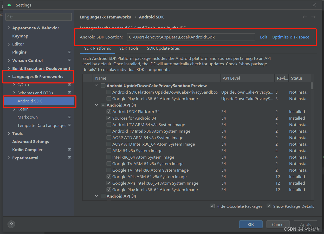The height and width of the screenshot is (234, 324).
Task: Expand the Version Control section
Action: tap(9, 60)
